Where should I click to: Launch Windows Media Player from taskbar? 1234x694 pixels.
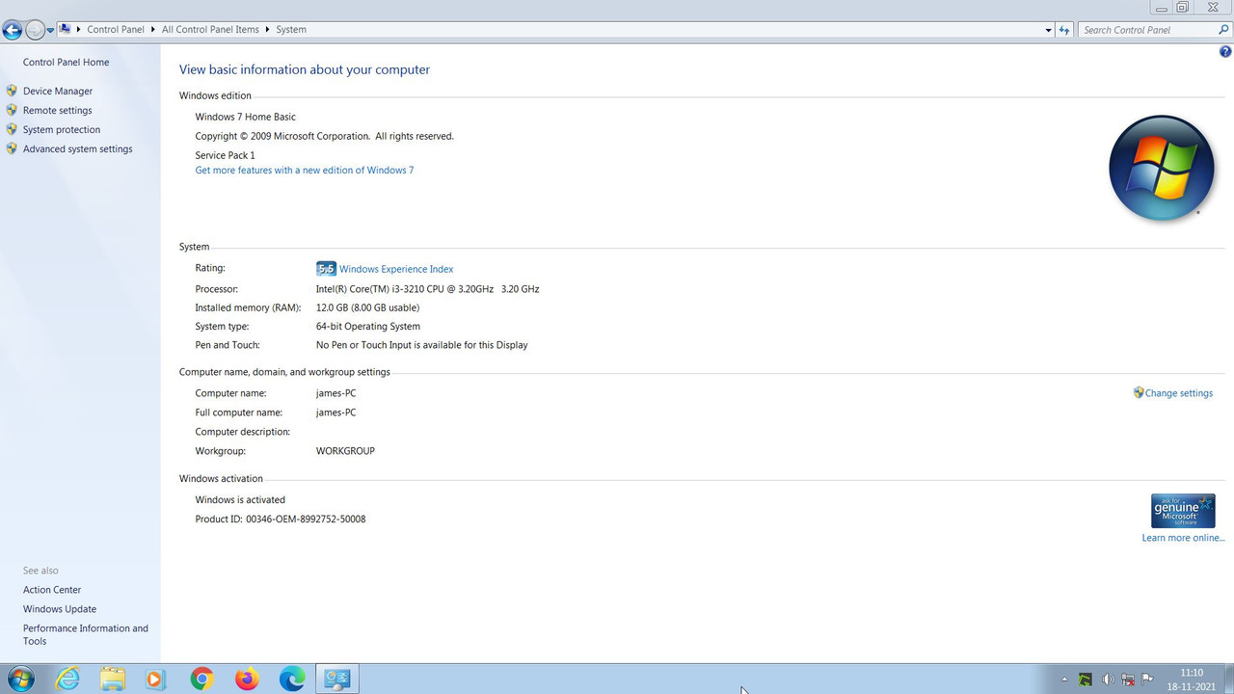point(156,679)
